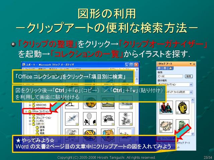Viewport: 214px width, 160px height.
Task: Select the 用具 subfolder
Action: 42,133
